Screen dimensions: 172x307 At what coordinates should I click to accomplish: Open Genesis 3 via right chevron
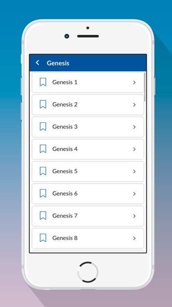point(134,127)
